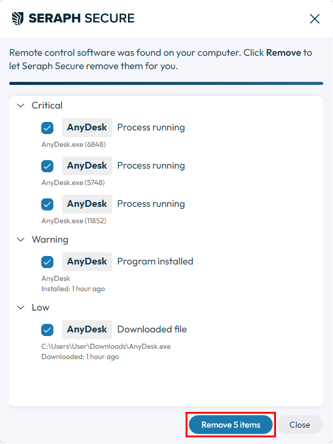
Task: Deselect the AnyDesk.exe (11852) process checkbox
Action: 47,204
